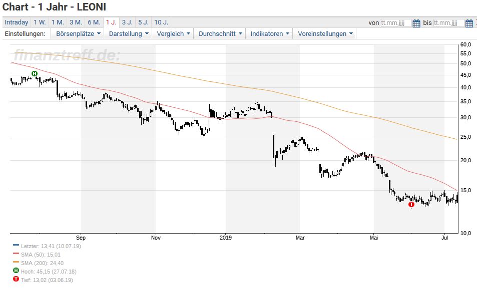Click the 'Mar' label on the time axis
The width and height of the screenshot is (477, 288).
pos(300,238)
